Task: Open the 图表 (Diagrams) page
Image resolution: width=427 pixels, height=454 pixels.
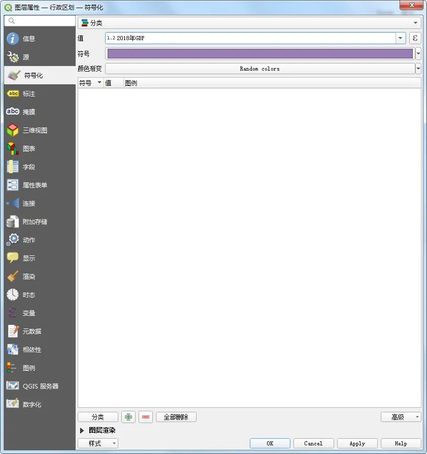Action: coord(40,148)
